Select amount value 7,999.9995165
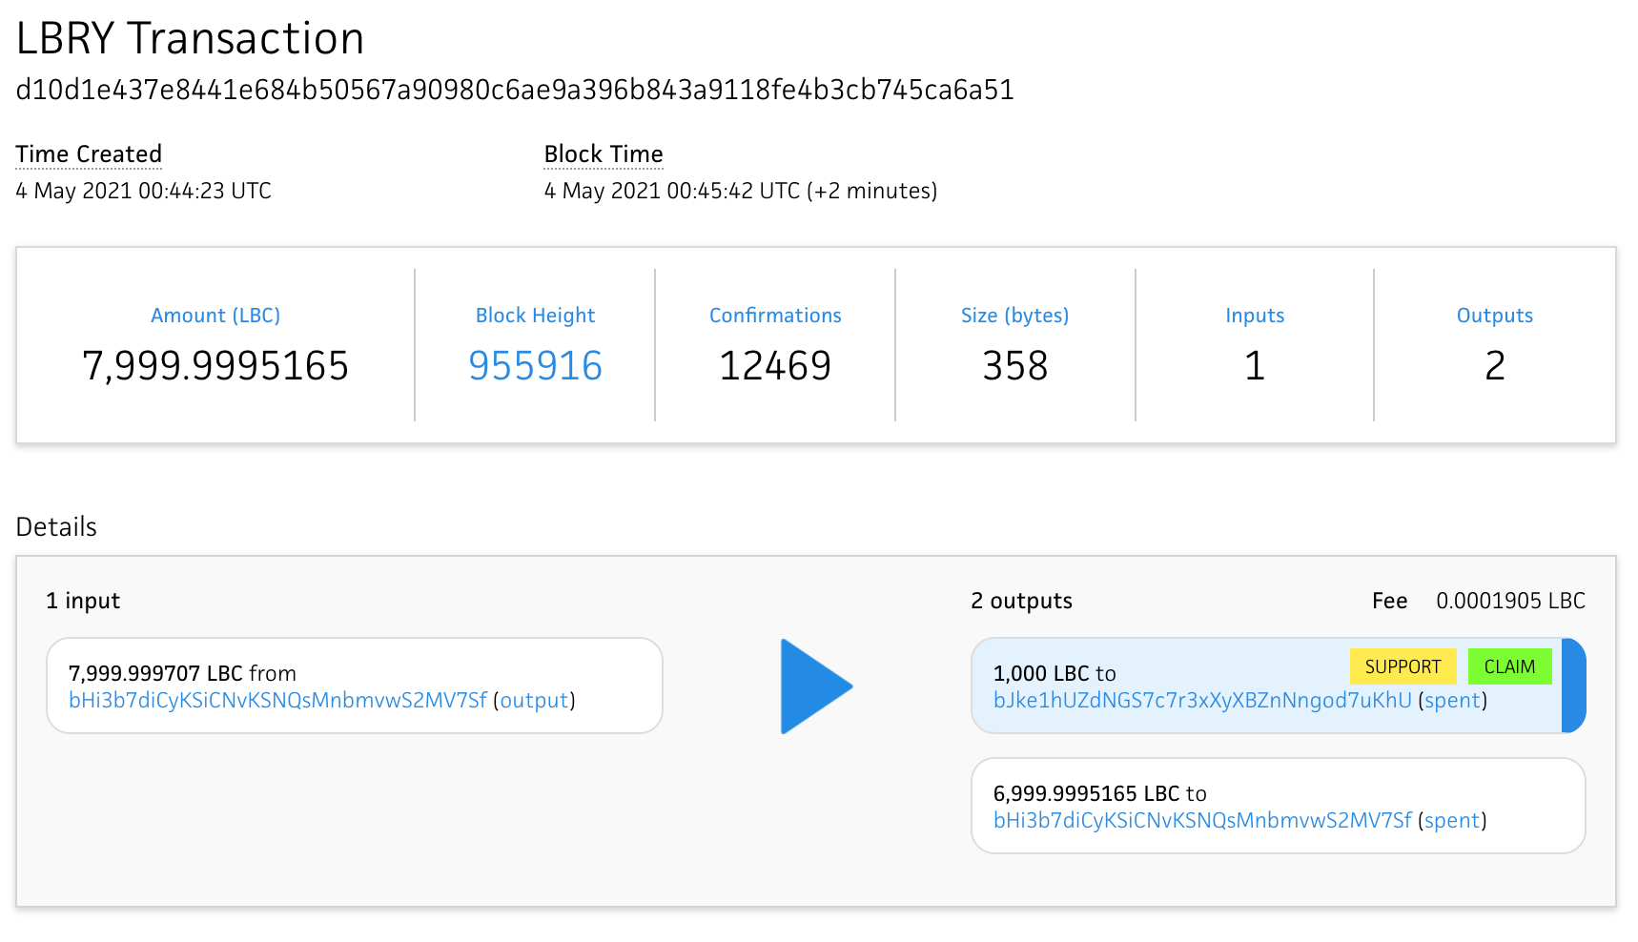The width and height of the screenshot is (1638, 942). point(215,366)
